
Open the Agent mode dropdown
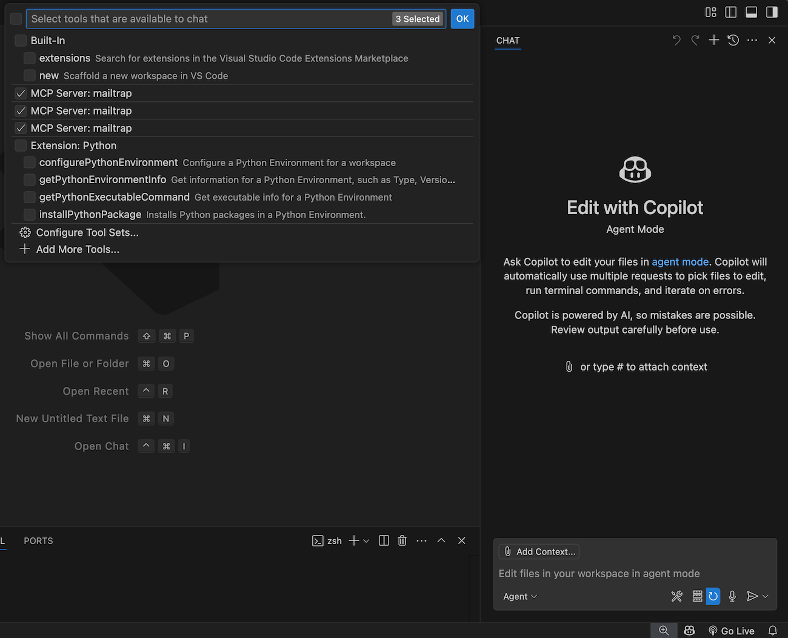tap(520, 596)
